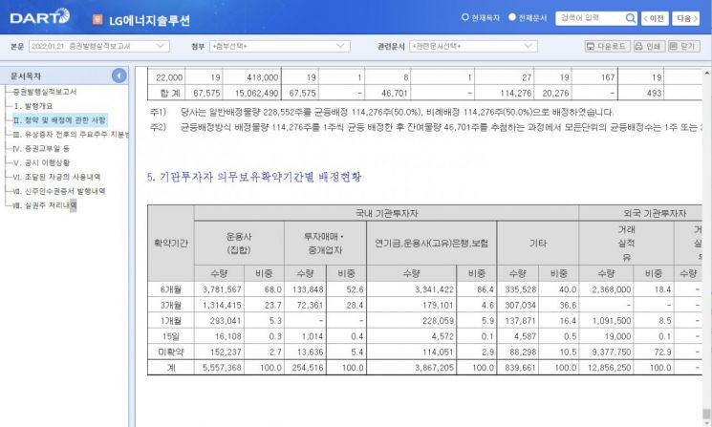Click the vertical scrollbar thumb

706,414
